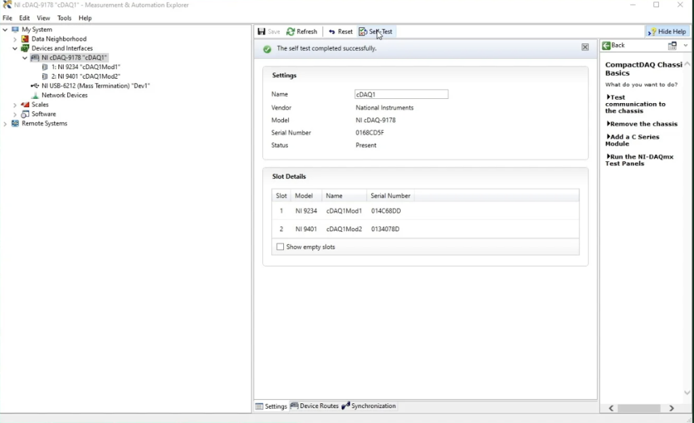Open the Edit menu
The height and width of the screenshot is (423, 694).
click(24, 18)
